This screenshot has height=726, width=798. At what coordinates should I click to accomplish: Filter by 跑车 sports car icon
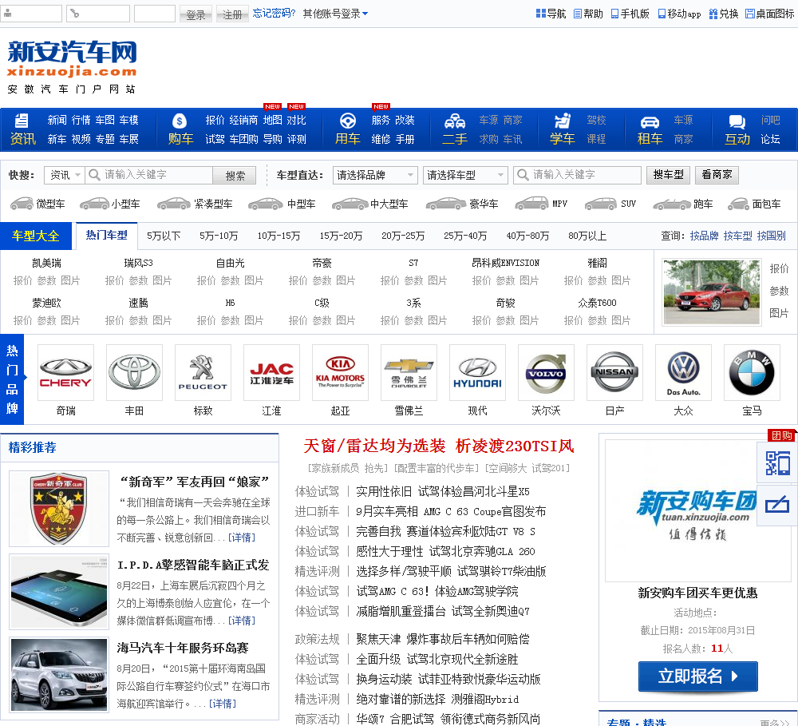point(672,204)
